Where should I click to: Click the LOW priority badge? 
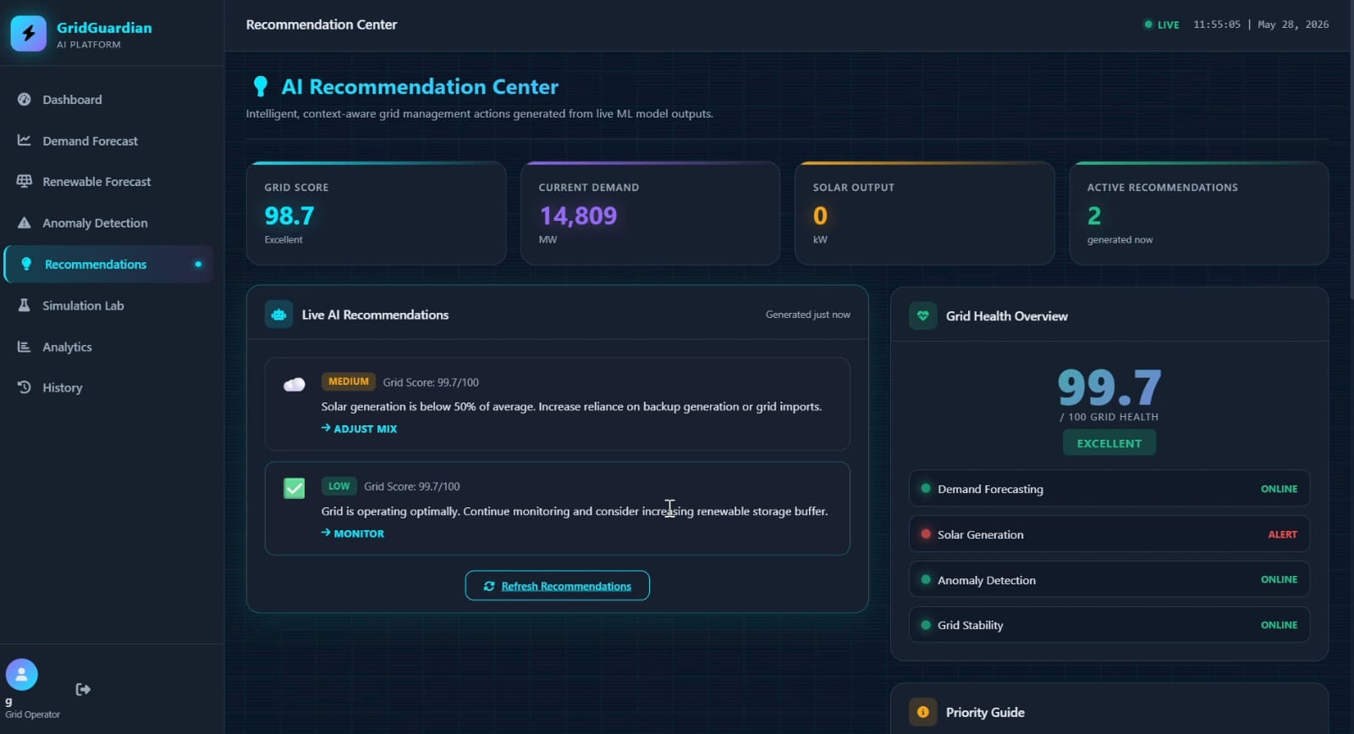[339, 486]
